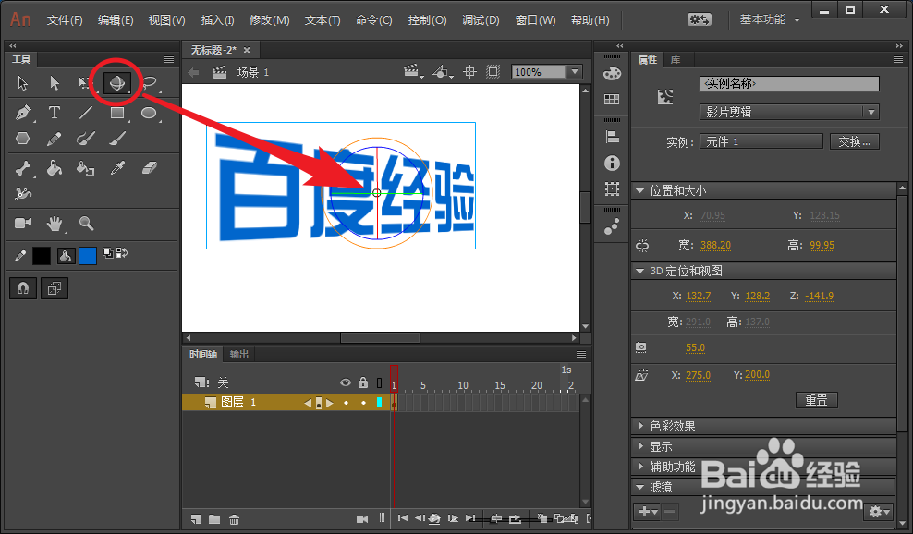913x534 pixels.
Task: Open the Transform panel icon
Action: point(612,188)
